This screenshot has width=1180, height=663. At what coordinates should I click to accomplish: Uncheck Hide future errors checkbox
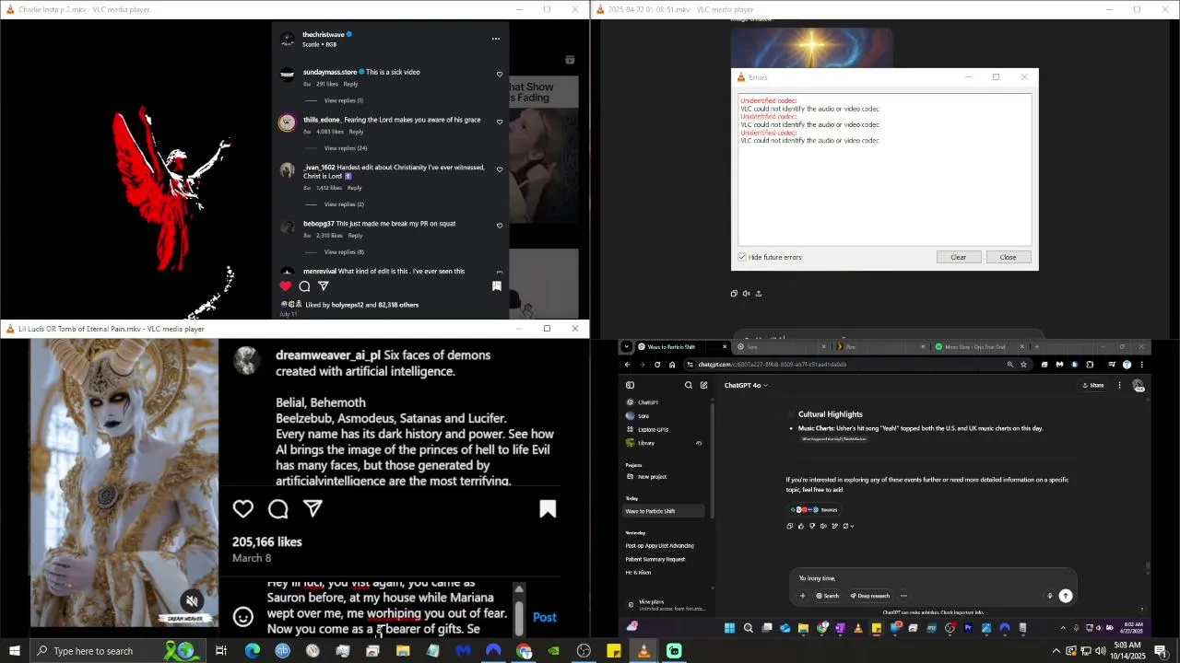[742, 257]
